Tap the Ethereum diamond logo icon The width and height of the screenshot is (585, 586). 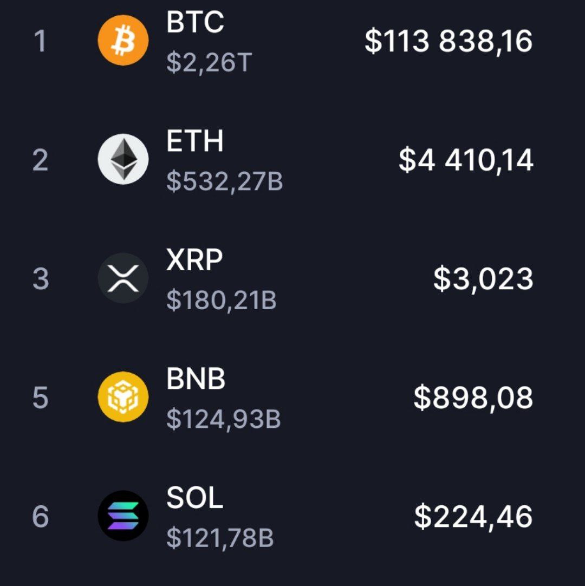[x=123, y=159]
